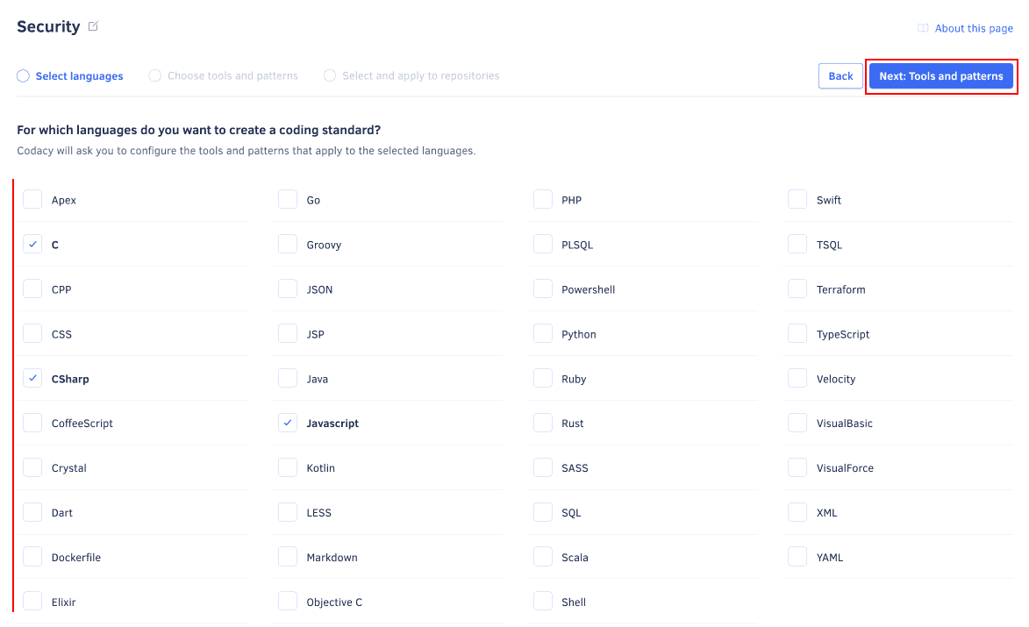
Task: Check the Java language box
Action: click(287, 378)
